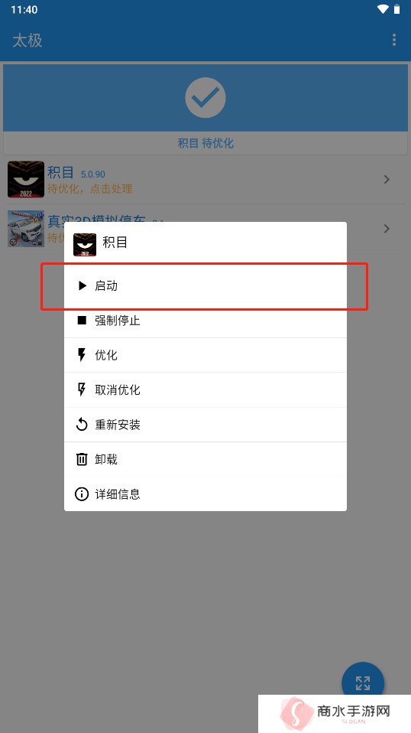Select the 优化 option text
This screenshot has height=733, width=411.
tap(106, 355)
